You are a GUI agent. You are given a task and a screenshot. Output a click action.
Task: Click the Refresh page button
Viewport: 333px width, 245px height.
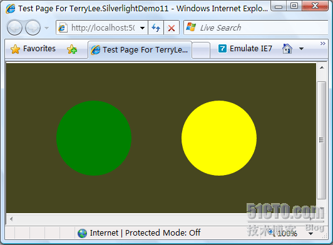[x=156, y=27]
